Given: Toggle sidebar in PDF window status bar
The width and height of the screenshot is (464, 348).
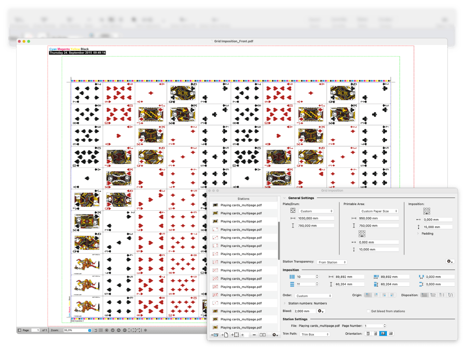Looking at the screenshot, I should pos(19,330).
